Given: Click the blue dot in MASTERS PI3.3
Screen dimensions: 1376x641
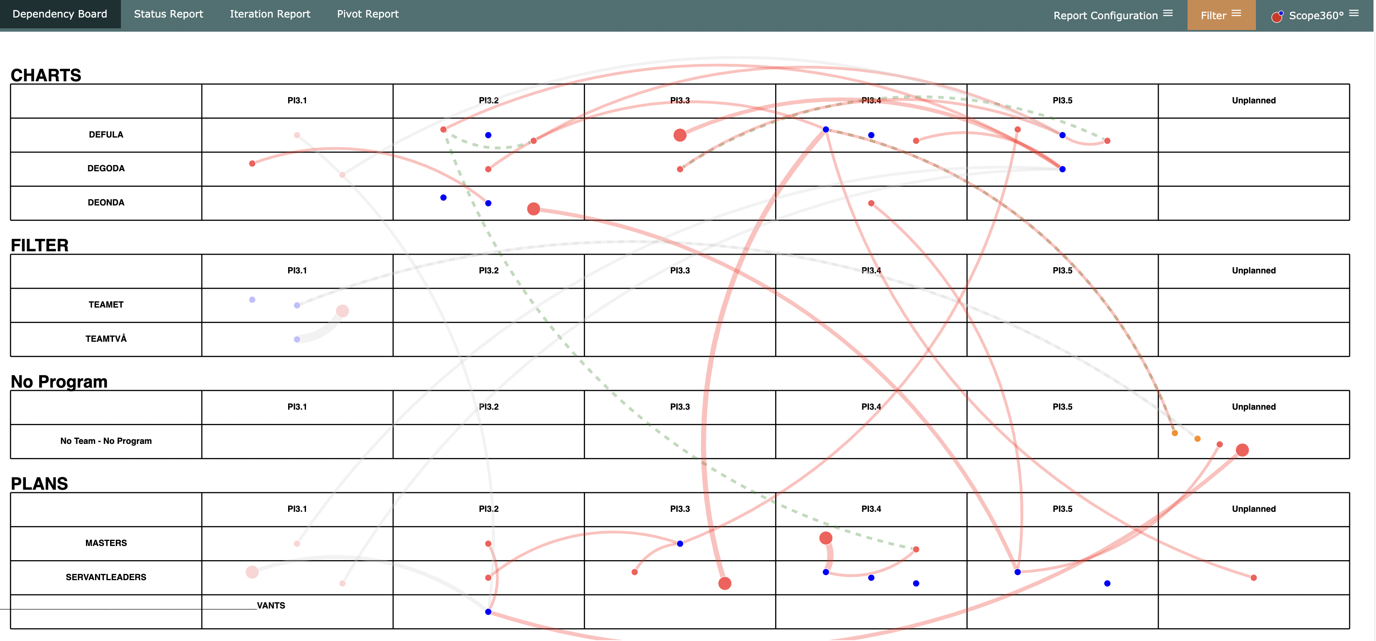Looking at the screenshot, I should click(x=680, y=543).
